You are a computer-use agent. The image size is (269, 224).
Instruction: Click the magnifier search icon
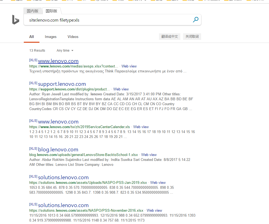point(196,20)
